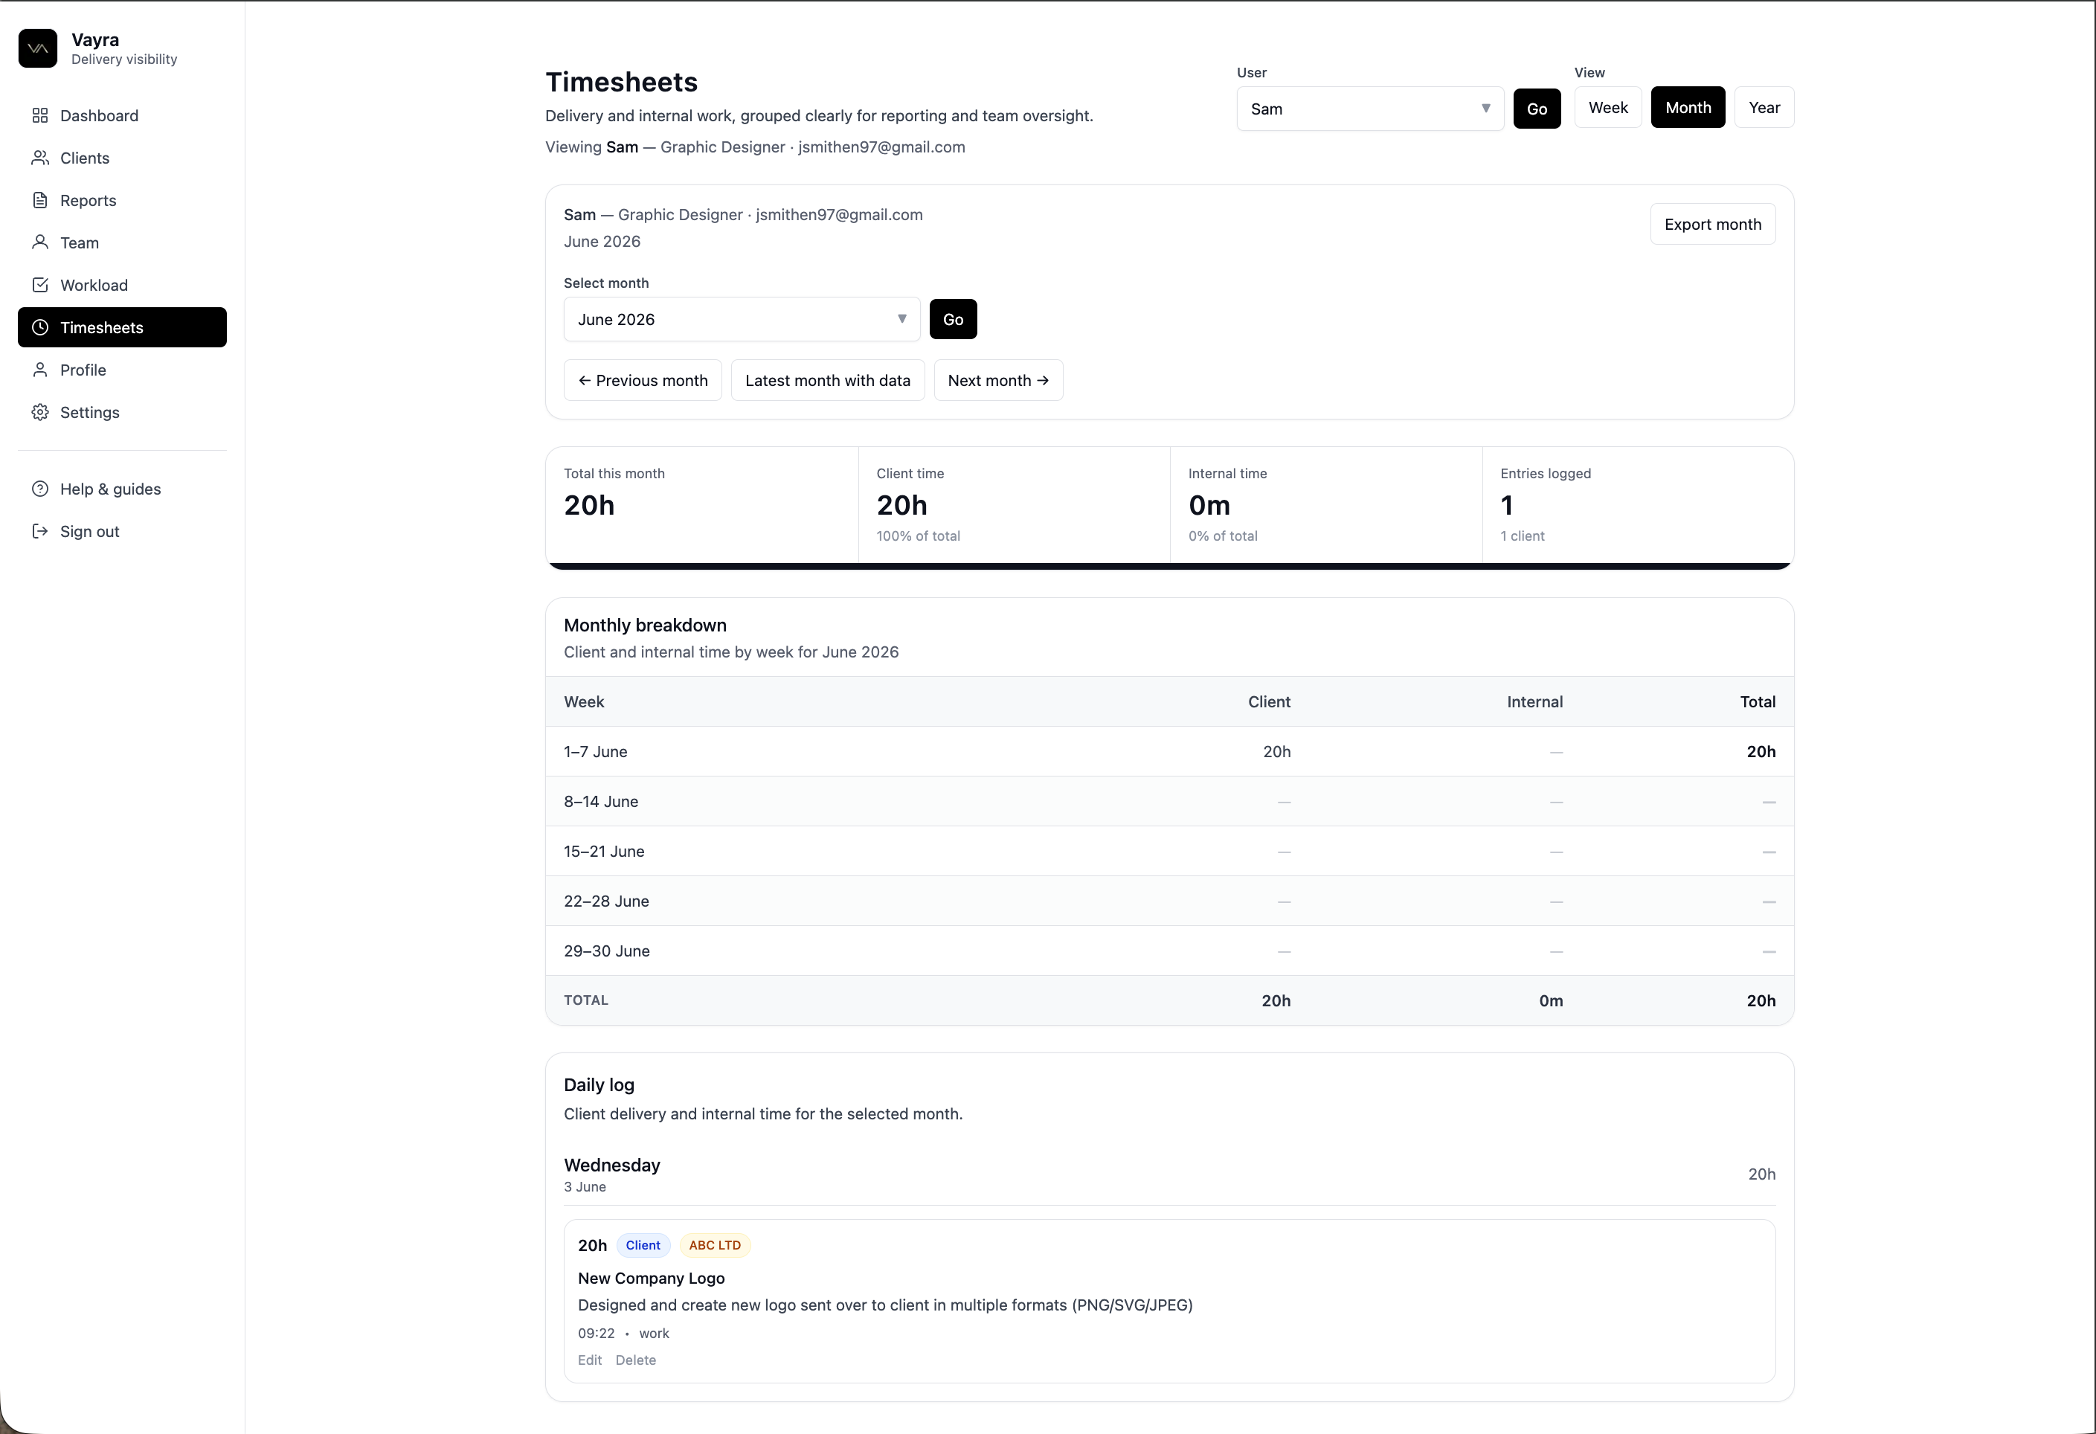Viewport: 2096px width, 1434px height.
Task: Click the Workload checkbox icon
Action: pos(39,285)
